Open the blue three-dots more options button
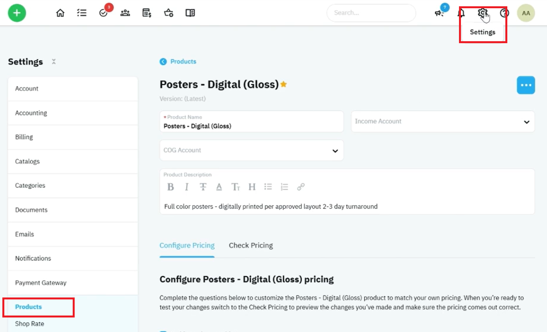Screen dimensions: 547x332 pos(526,85)
